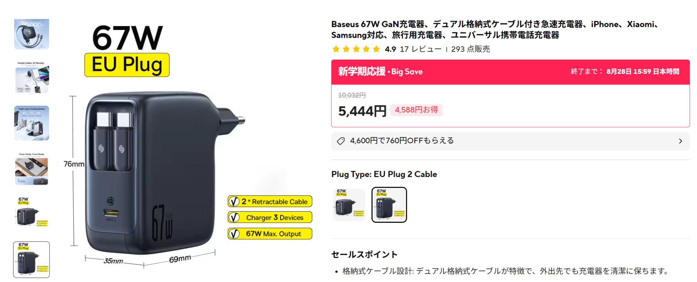This screenshot has width=697, height=282.
Task: Expand the 760円OFF coupon chevron
Action: (x=680, y=141)
